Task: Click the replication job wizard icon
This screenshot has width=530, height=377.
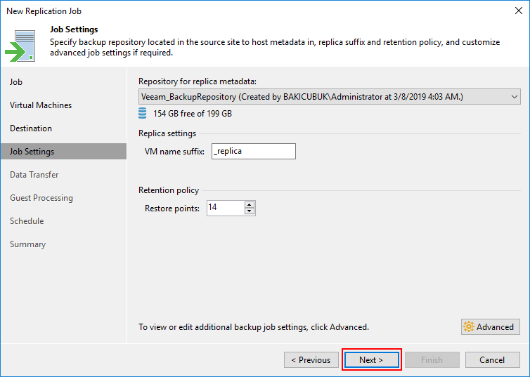Action: 20,46
